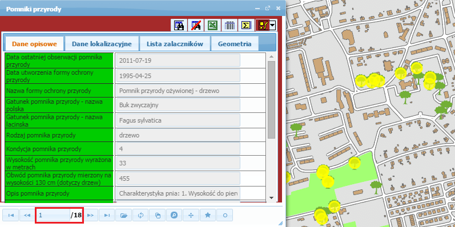Click the 'Opis pomnika przyrody' label
The width and height of the screenshot is (455, 227).
pyautogui.click(x=38, y=193)
